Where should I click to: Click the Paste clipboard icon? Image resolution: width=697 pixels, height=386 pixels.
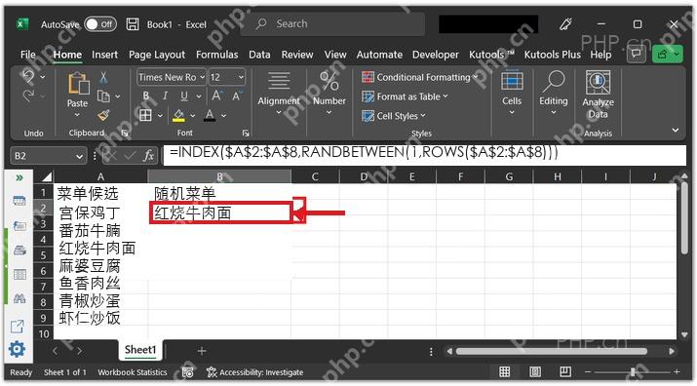point(78,83)
